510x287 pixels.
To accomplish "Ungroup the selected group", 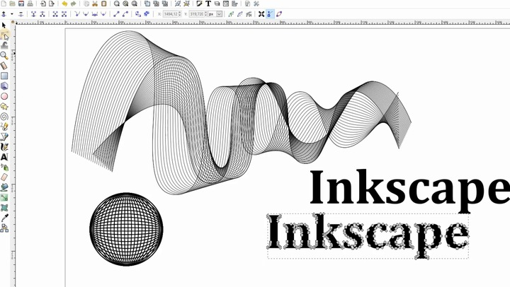I will 186,4.
